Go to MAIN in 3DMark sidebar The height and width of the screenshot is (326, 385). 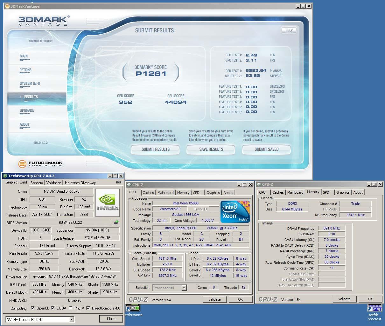[x=24, y=56]
